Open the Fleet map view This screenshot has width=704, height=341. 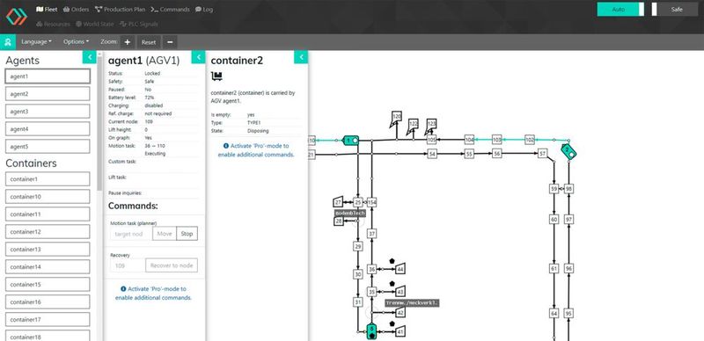point(47,9)
